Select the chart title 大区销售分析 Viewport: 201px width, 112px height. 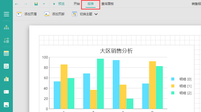click(116, 51)
